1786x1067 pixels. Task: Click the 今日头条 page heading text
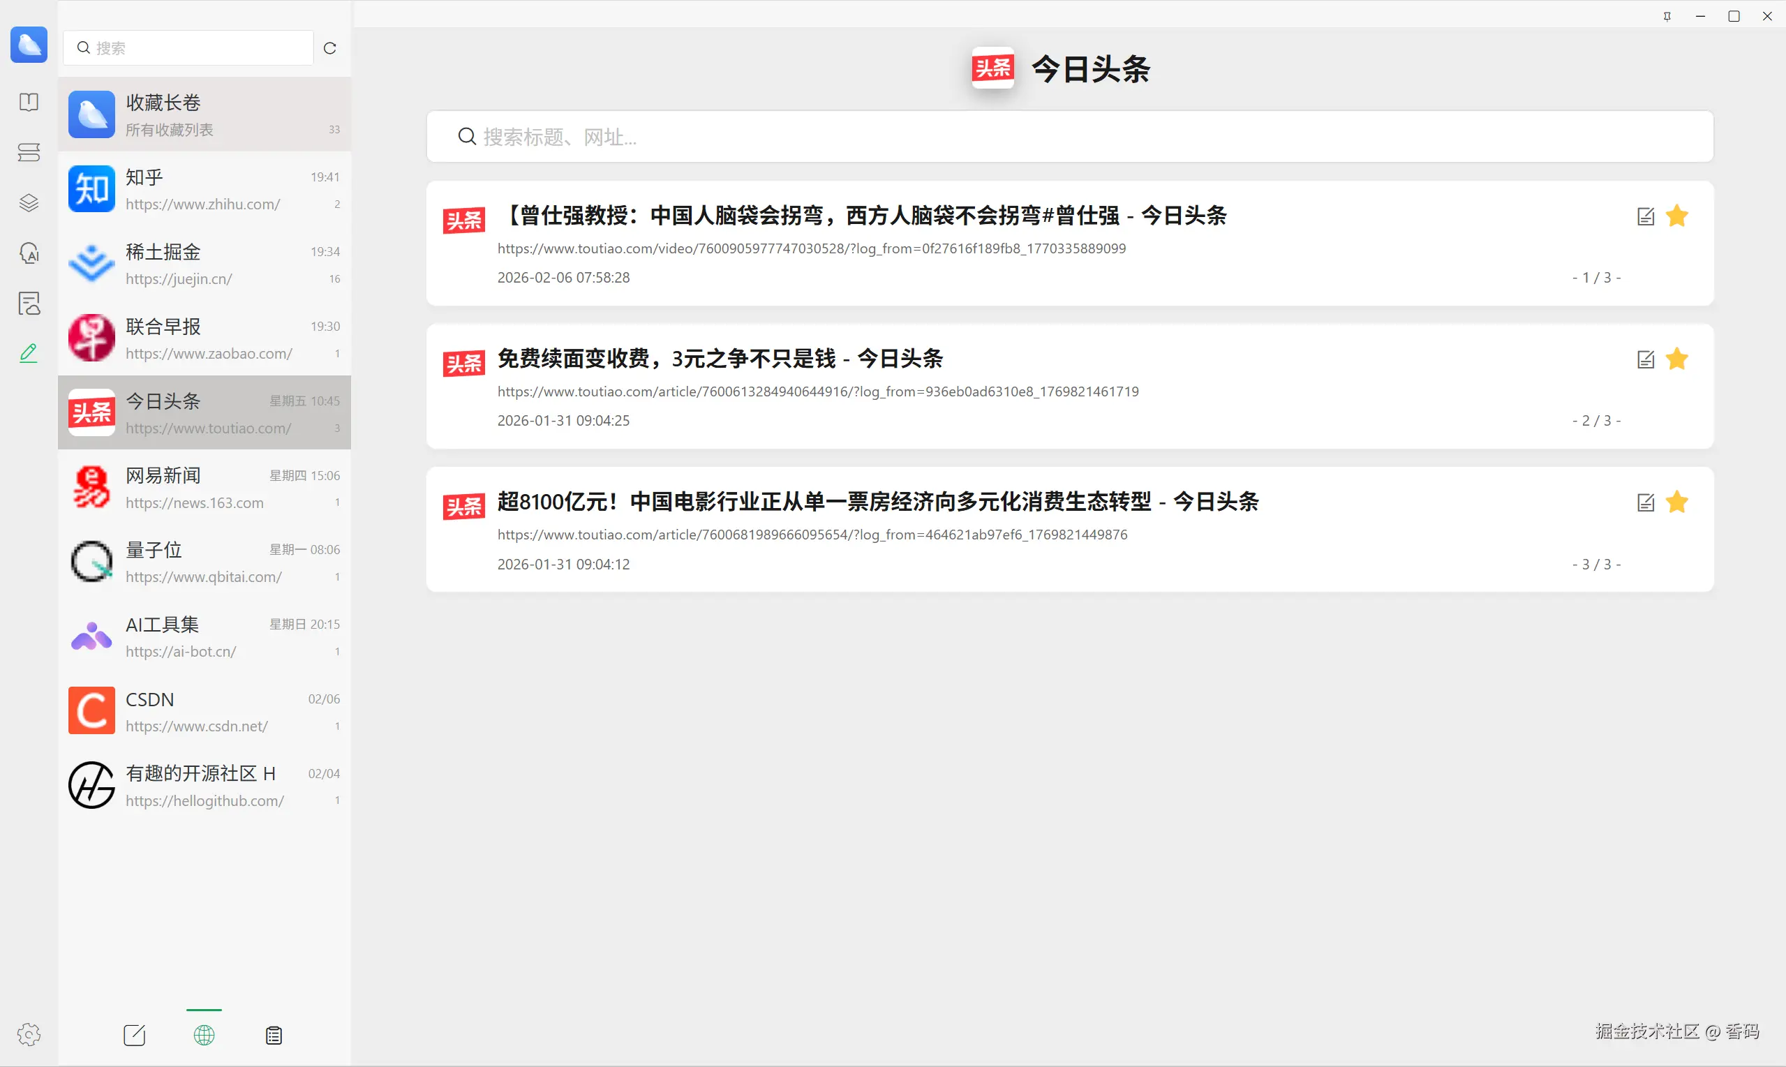pos(1091,69)
